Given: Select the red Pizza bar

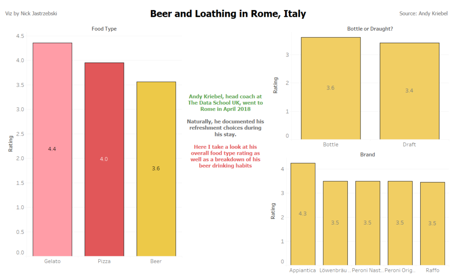Looking at the screenshot, I should 104,159.
